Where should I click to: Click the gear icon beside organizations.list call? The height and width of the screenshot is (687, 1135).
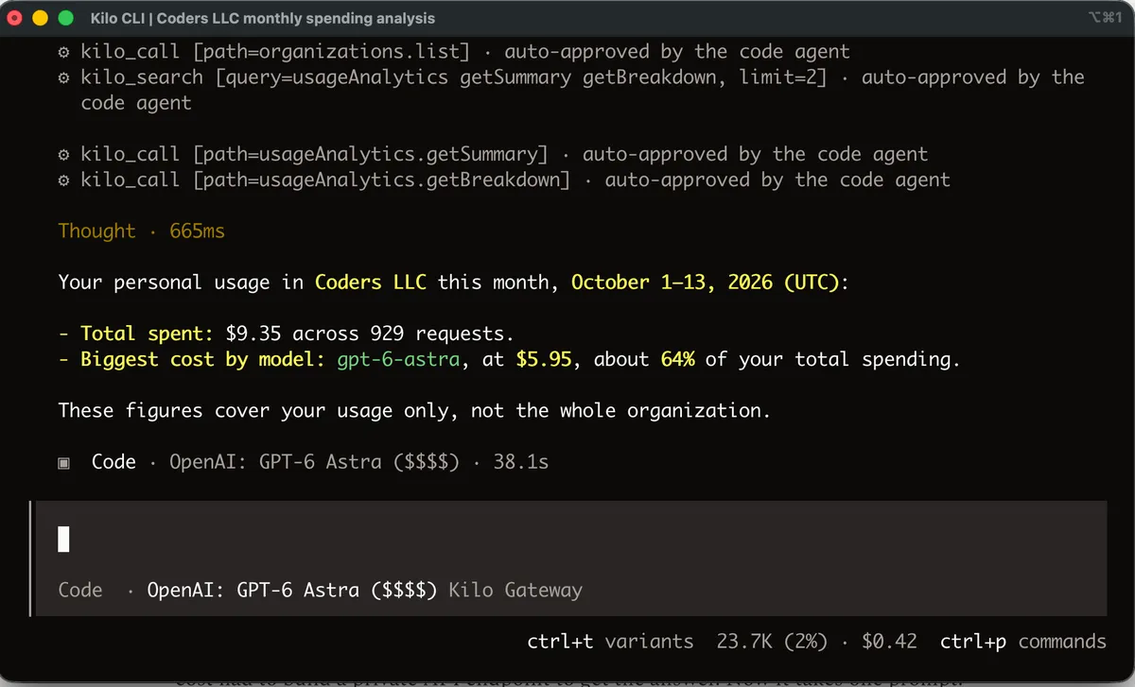[x=63, y=52]
